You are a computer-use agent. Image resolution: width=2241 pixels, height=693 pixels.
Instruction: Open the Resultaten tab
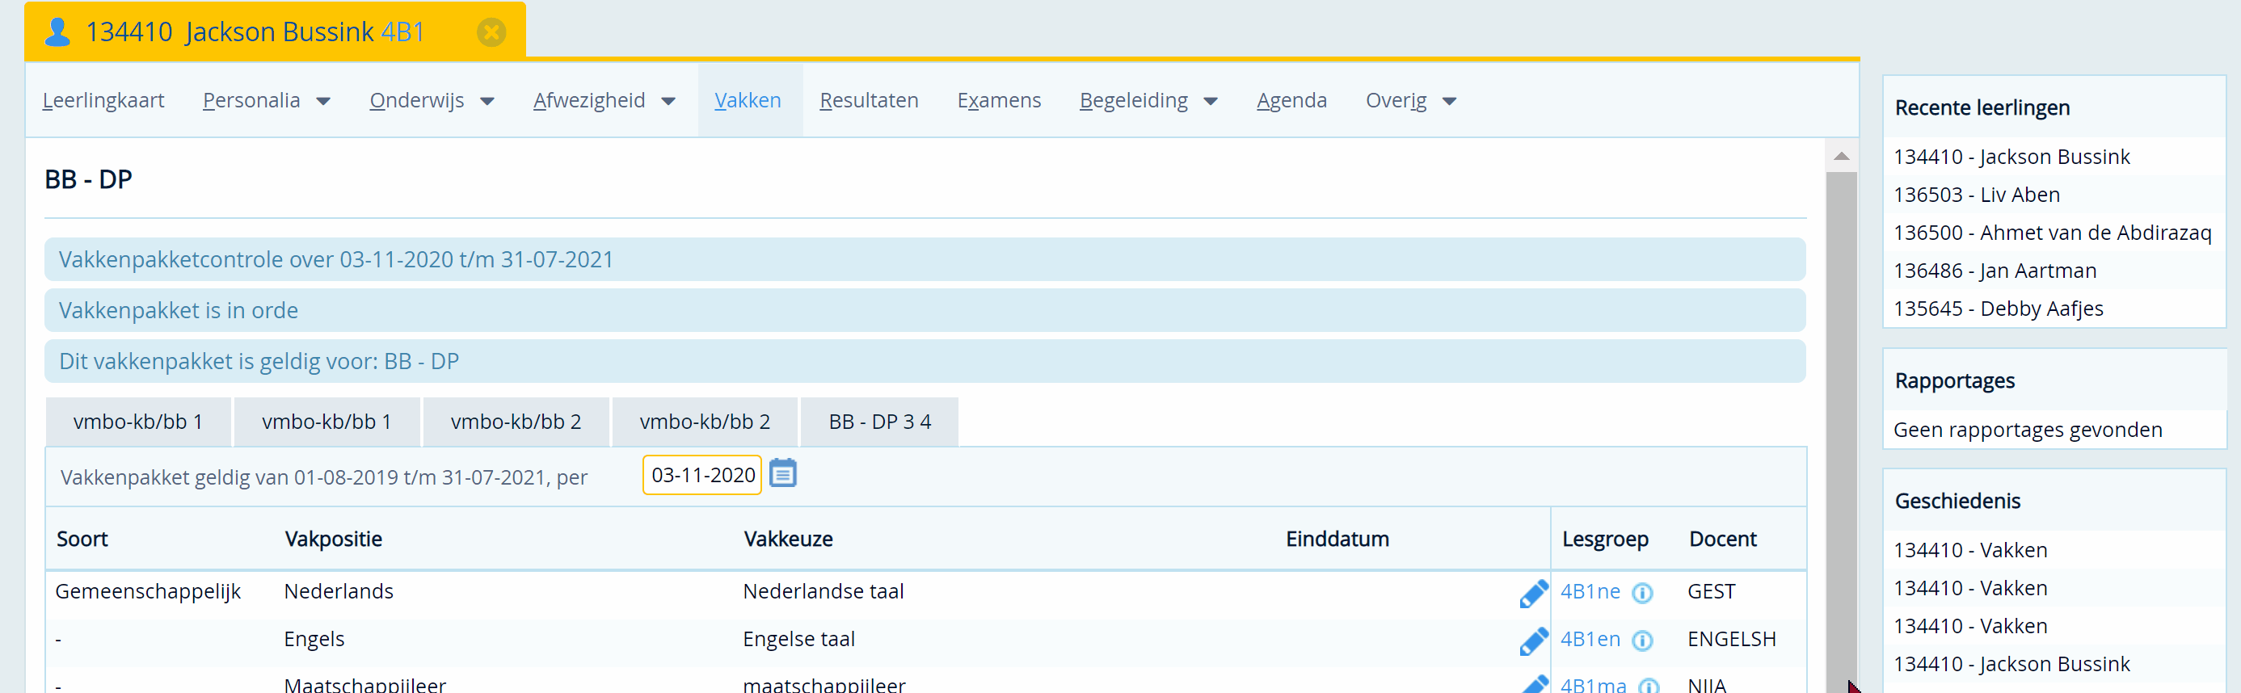(x=868, y=101)
